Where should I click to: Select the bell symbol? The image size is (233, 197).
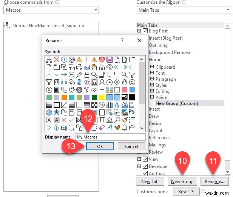(125, 128)
